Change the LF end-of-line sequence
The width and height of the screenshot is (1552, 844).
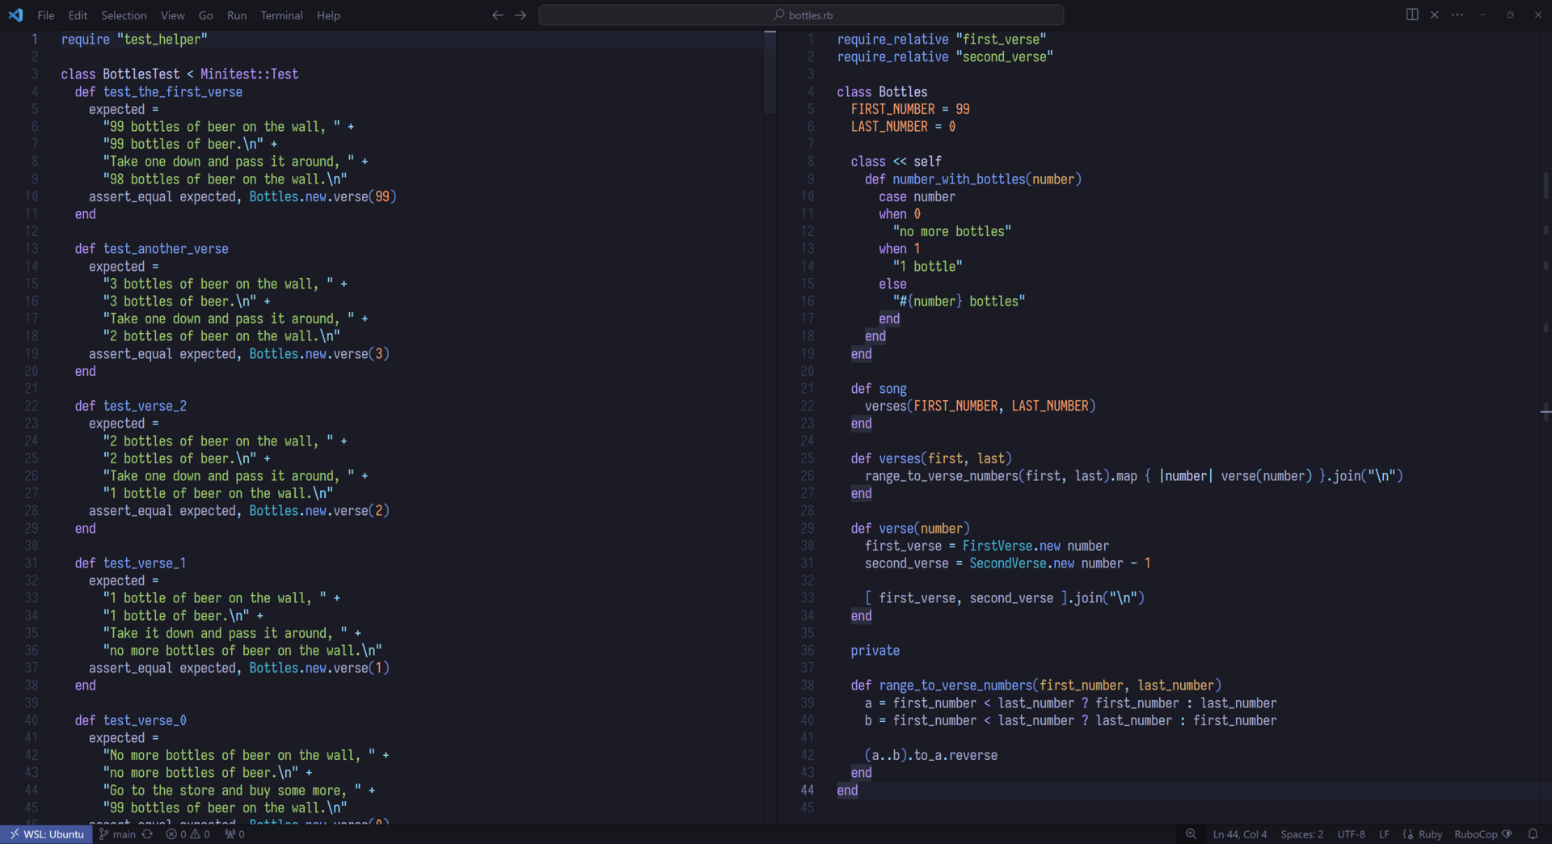1384,834
